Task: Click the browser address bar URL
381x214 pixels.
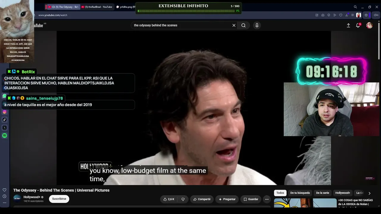Action: pyautogui.click(x=53, y=15)
